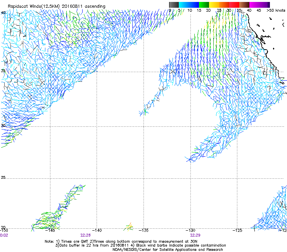Click the 'Note: 1) Times are GMT' line

coord(121,242)
